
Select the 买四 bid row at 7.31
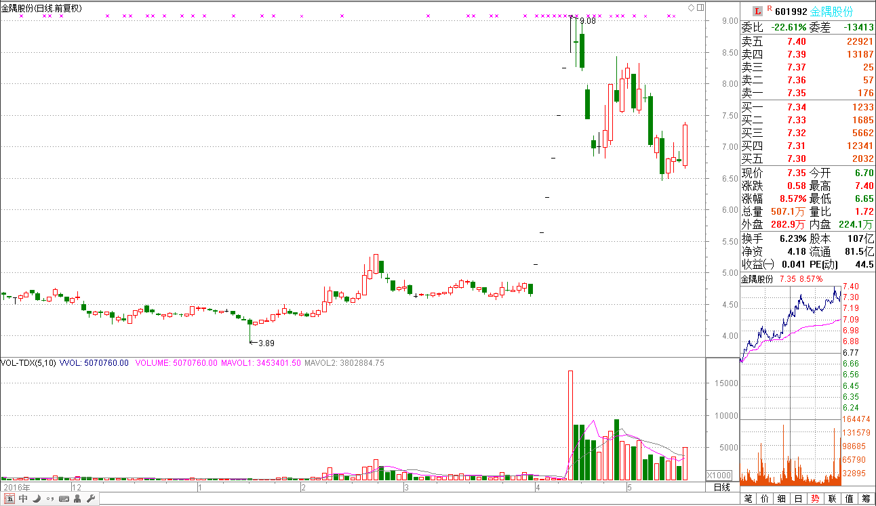click(x=808, y=146)
